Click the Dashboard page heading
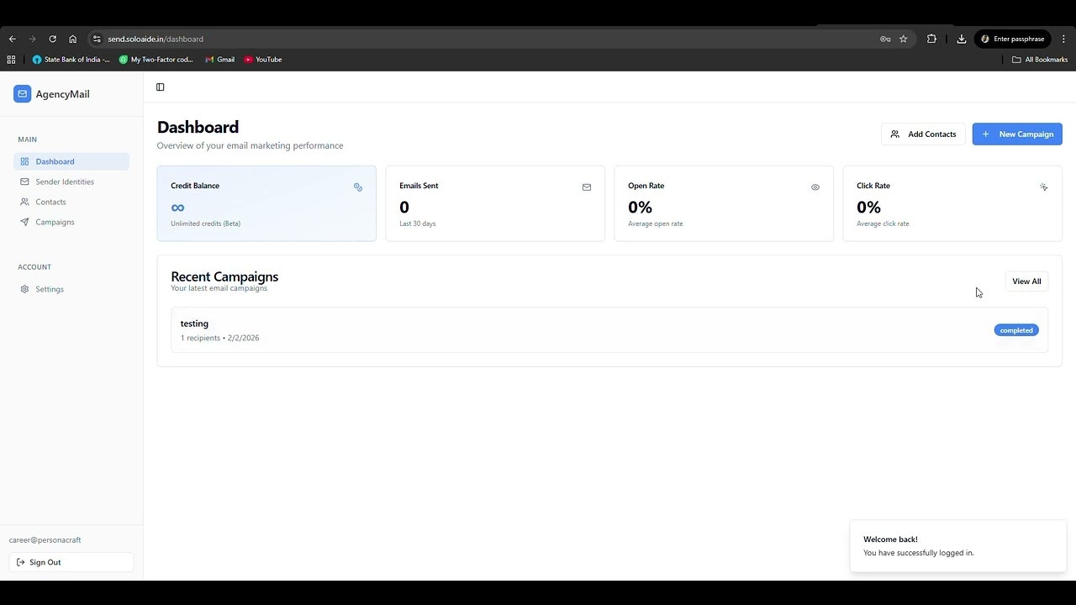 (198, 127)
